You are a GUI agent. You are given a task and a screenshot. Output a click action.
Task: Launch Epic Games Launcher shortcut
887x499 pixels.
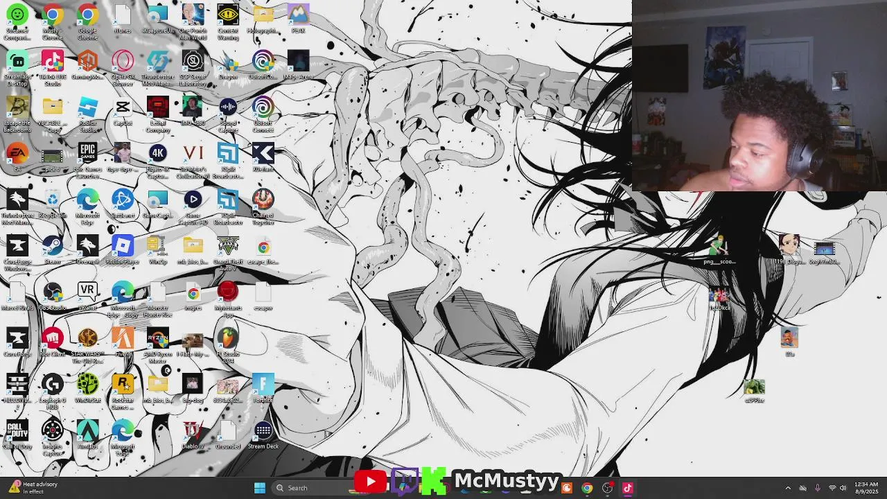[x=87, y=161]
